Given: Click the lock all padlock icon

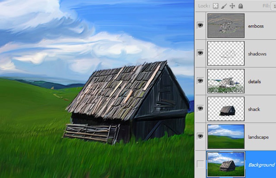Looking at the screenshot, I should (241, 6).
